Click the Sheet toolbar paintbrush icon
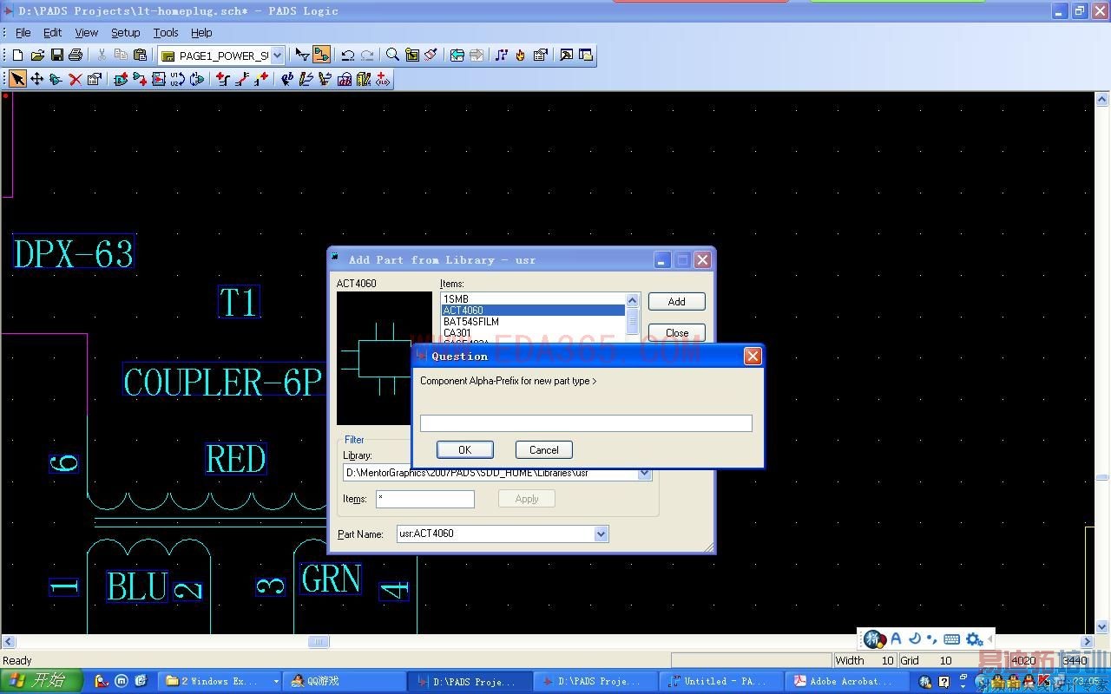 pos(431,55)
